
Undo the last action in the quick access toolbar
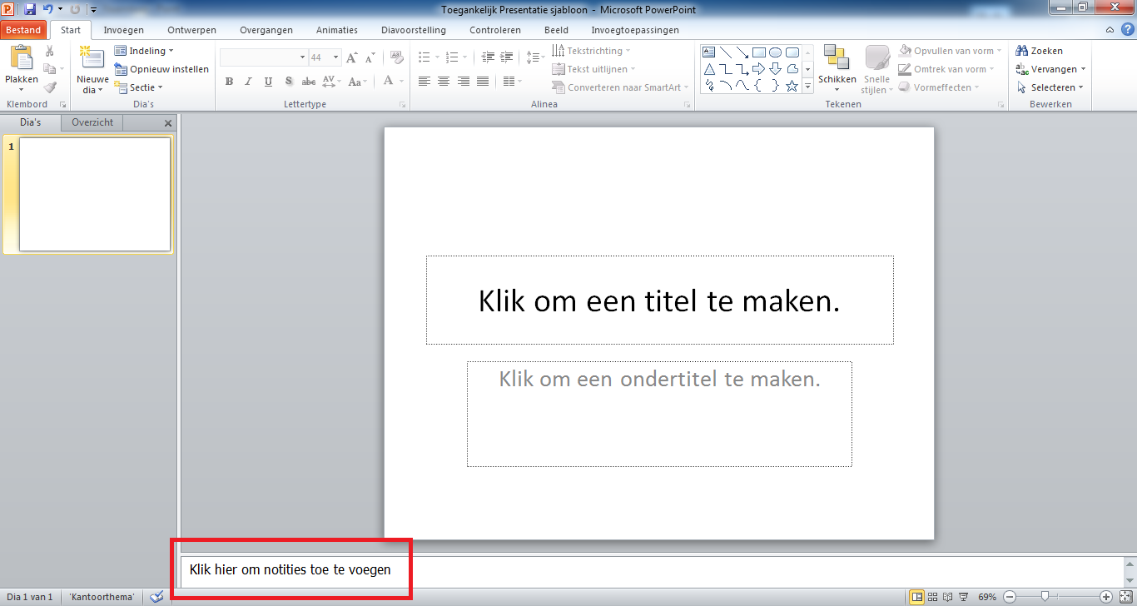pos(48,9)
